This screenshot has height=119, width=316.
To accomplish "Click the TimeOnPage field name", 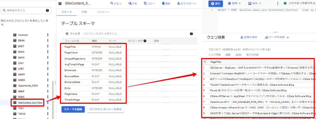I will pyautogui.click(x=72, y=100).
